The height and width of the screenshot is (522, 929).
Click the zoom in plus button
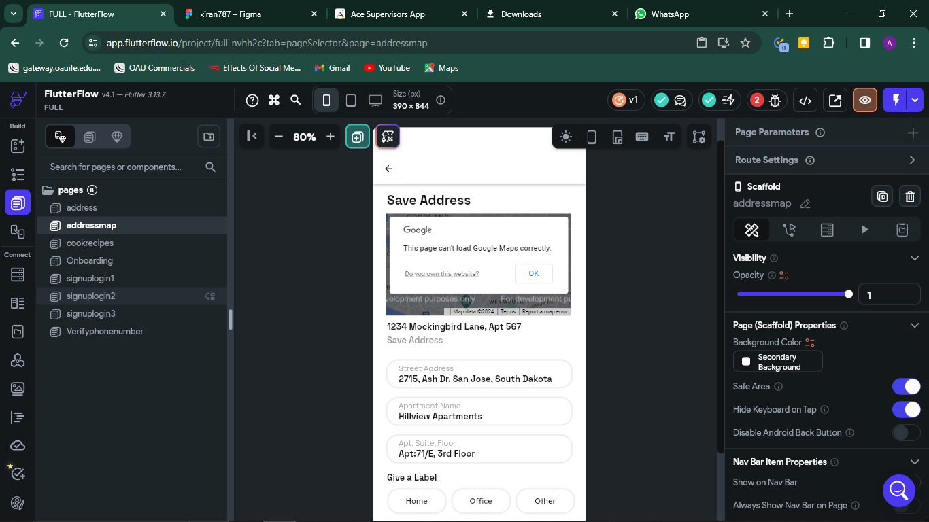tap(331, 137)
